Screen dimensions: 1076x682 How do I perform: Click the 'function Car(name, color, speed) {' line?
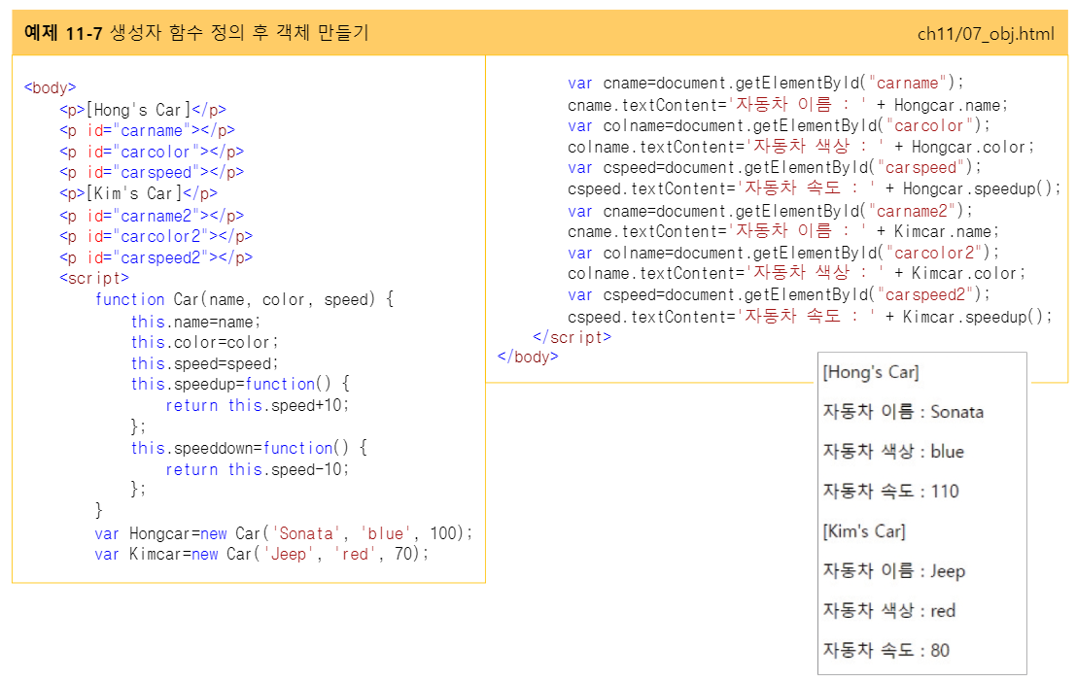(244, 300)
